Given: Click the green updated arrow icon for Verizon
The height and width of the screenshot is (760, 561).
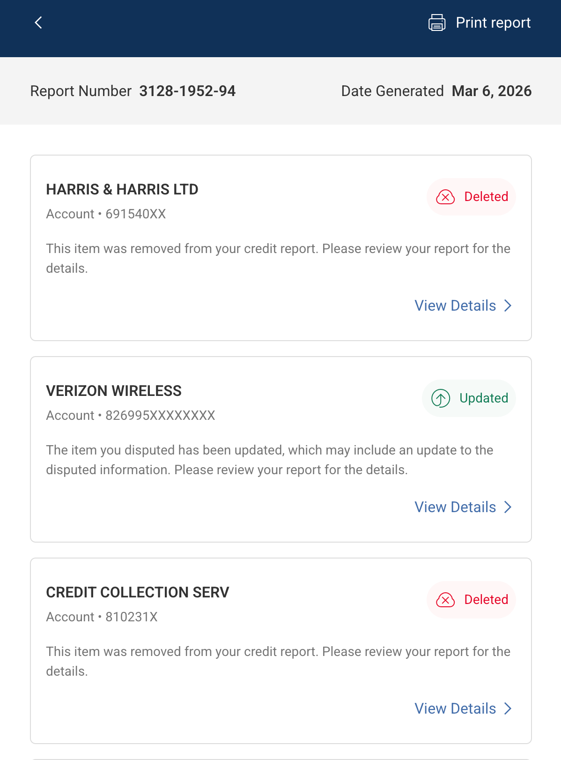Looking at the screenshot, I should (440, 398).
